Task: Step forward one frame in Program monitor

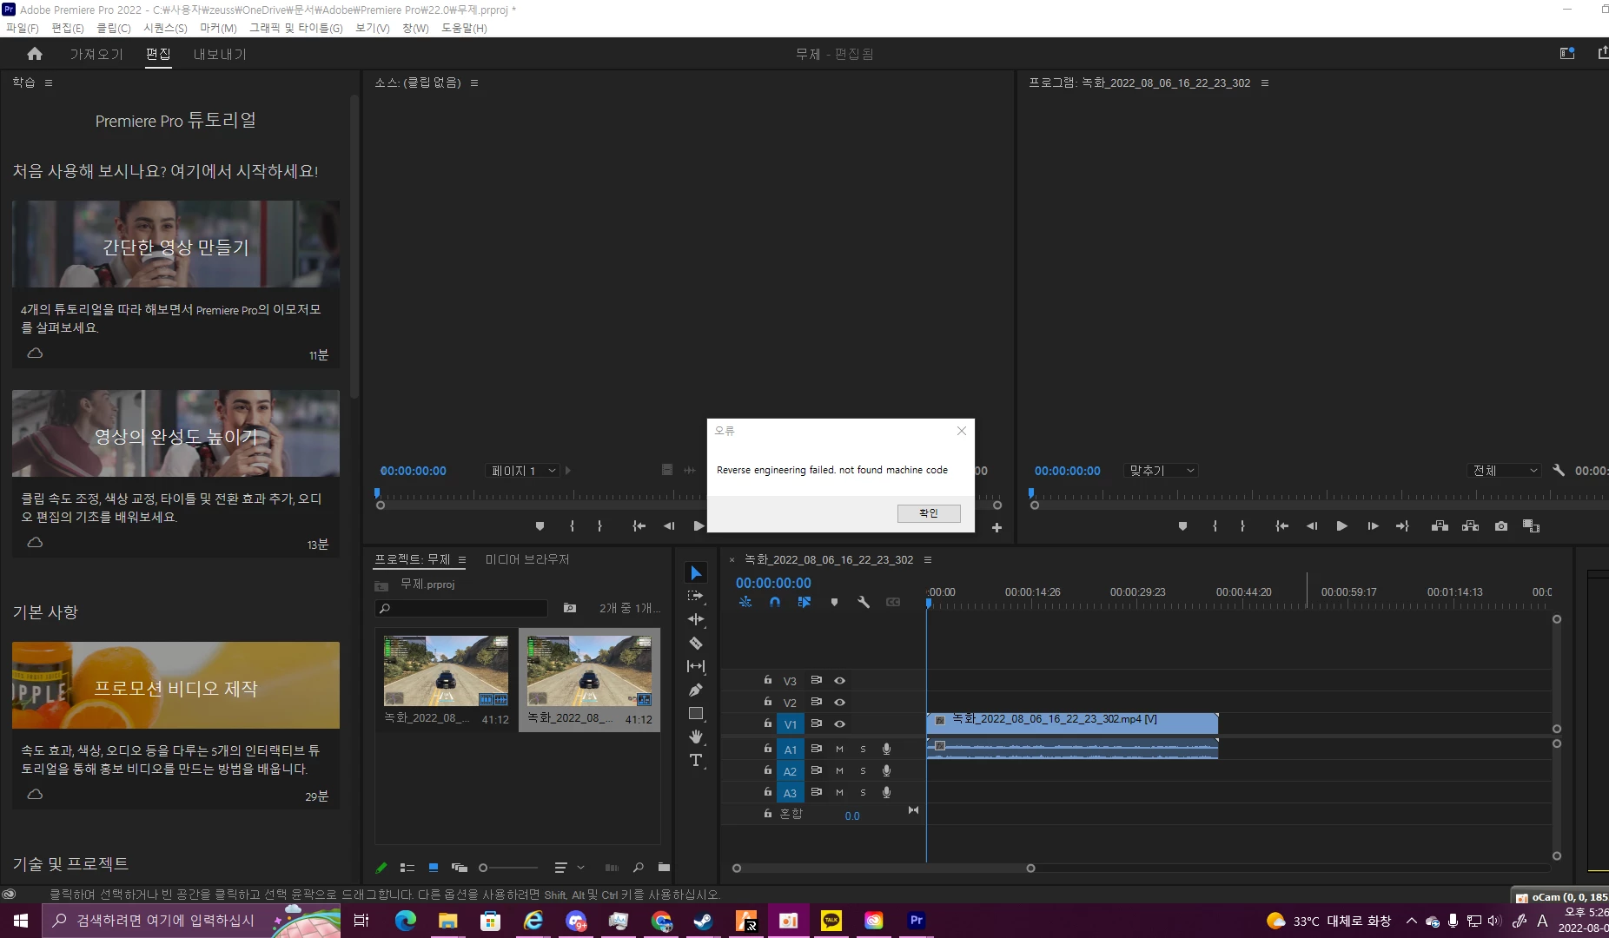Action: coord(1373,526)
